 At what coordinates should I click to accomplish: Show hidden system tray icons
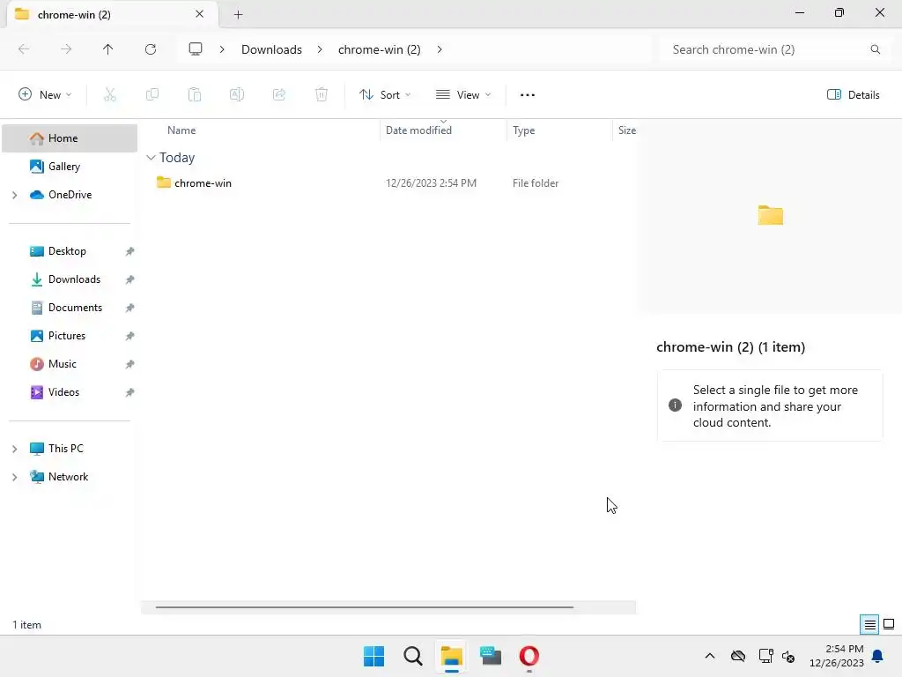pos(710,656)
